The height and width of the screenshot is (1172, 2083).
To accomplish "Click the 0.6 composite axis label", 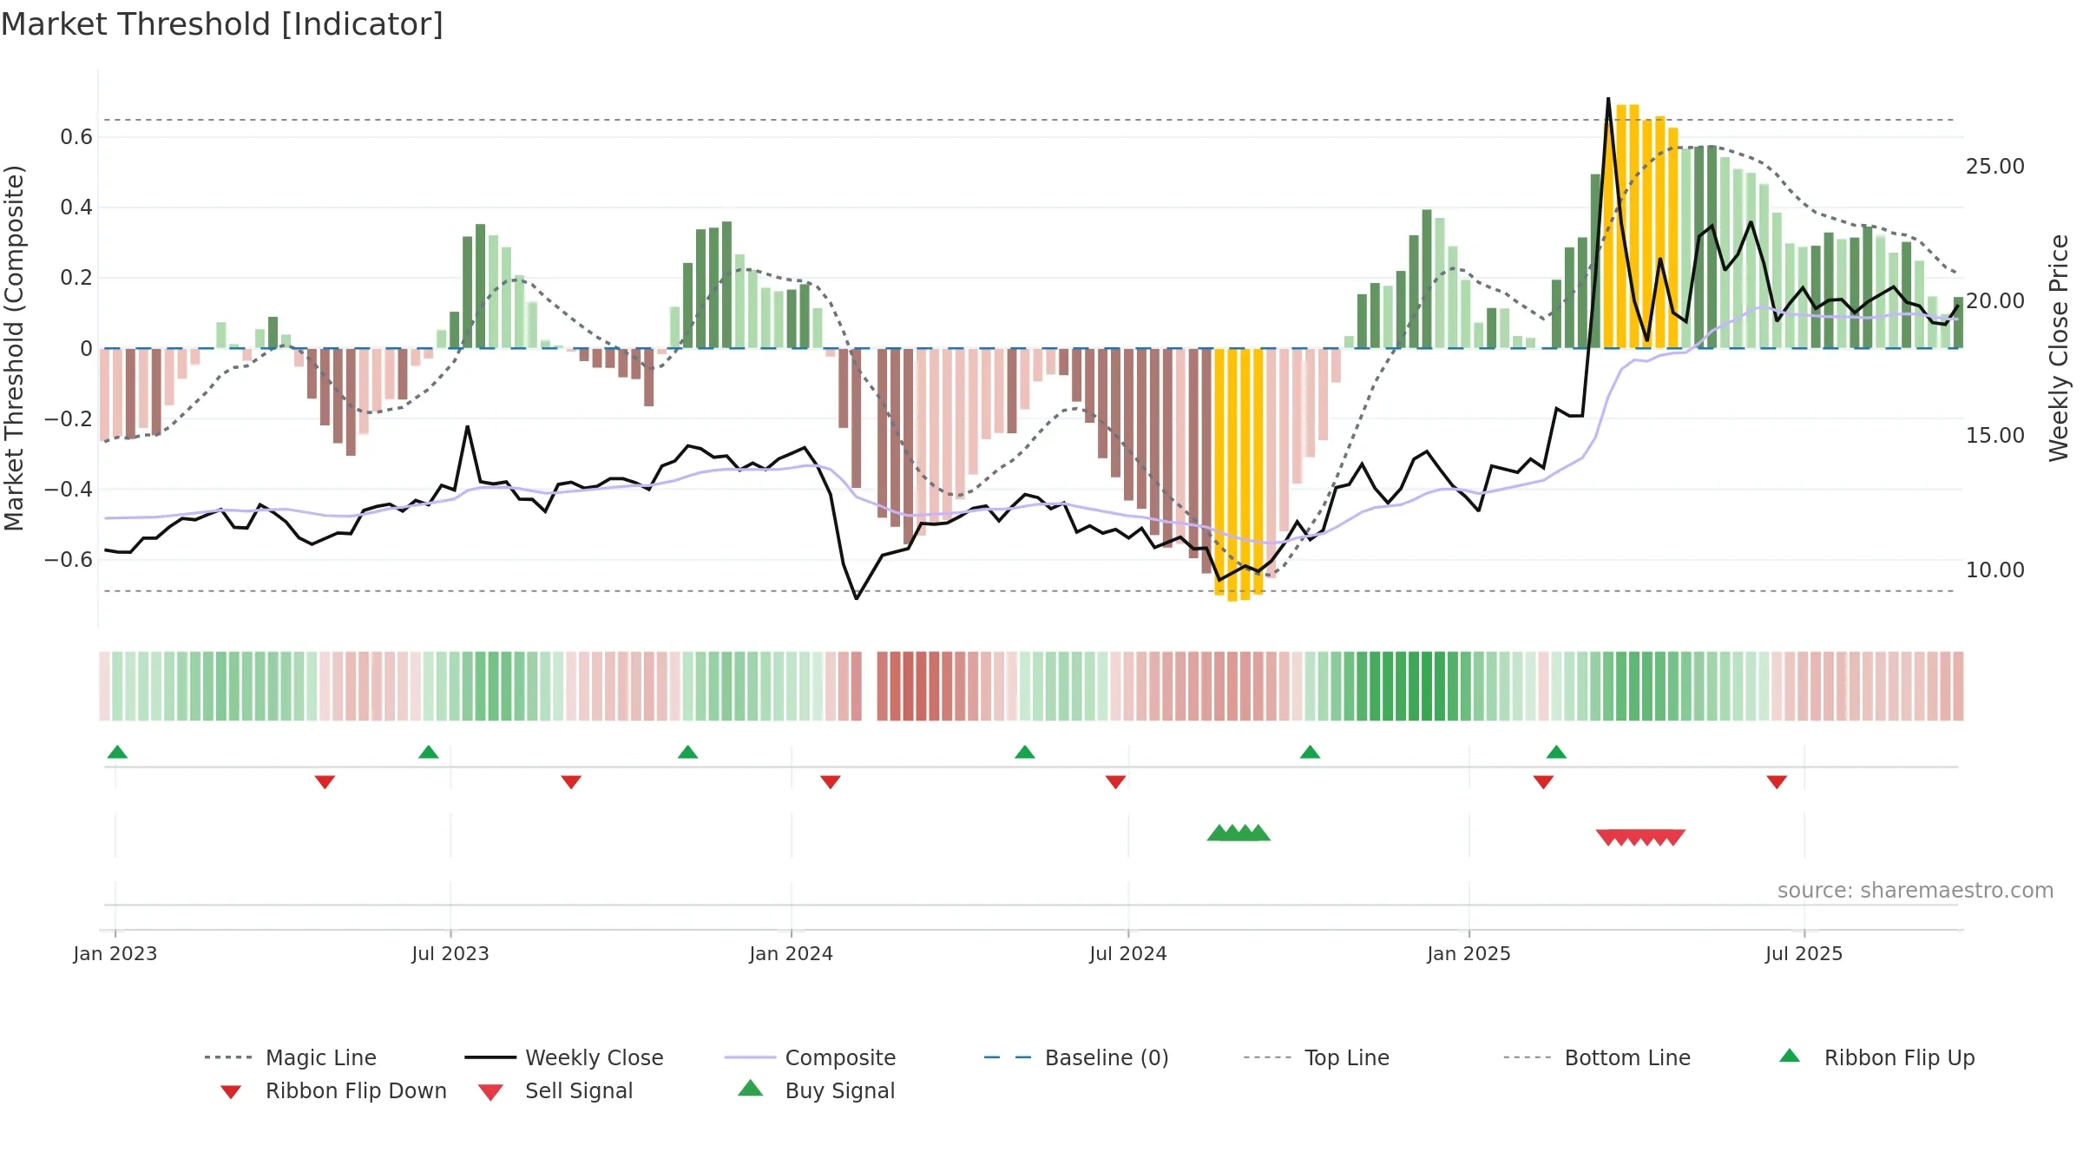I will click(x=76, y=136).
